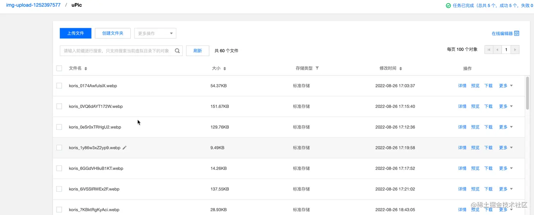Click the 共 60 个文件 count label
Screen dimensions: 534x215
226,51
